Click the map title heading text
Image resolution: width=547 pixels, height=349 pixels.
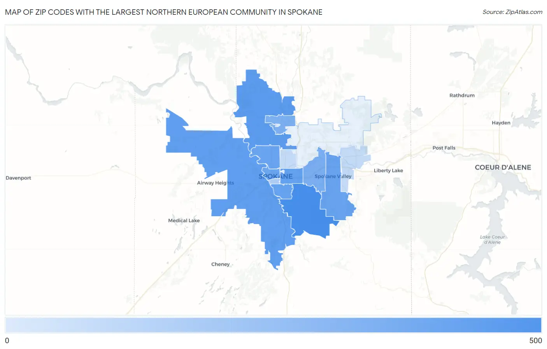tap(164, 12)
